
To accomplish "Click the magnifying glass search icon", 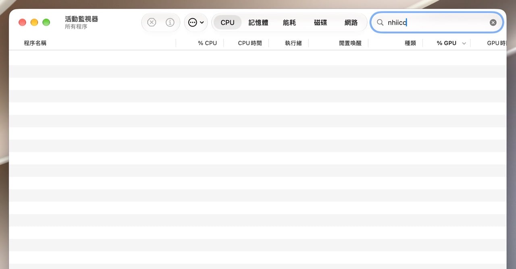I will pos(380,23).
